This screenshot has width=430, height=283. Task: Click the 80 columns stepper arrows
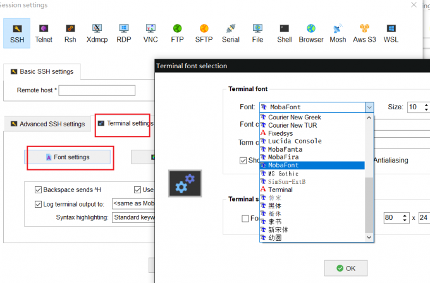point(405,218)
